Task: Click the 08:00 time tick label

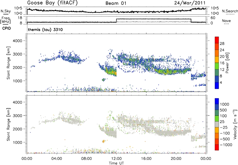Action: tap(87, 159)
